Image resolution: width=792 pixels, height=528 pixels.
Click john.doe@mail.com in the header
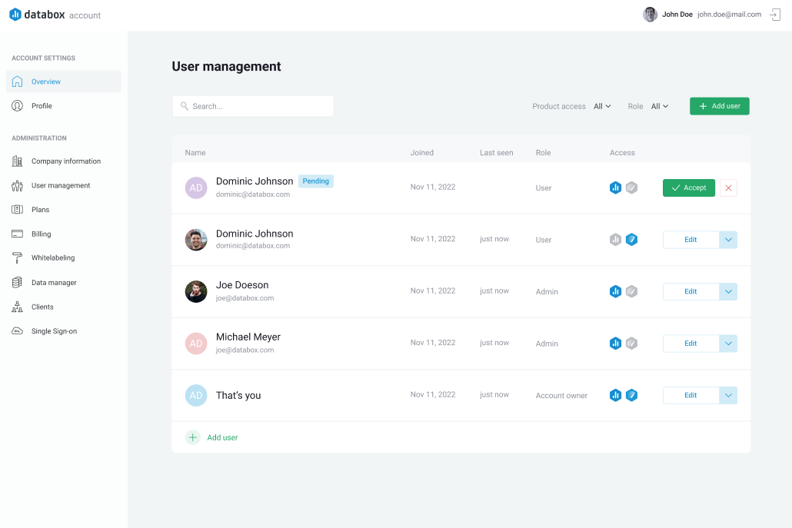coord(730,14)
